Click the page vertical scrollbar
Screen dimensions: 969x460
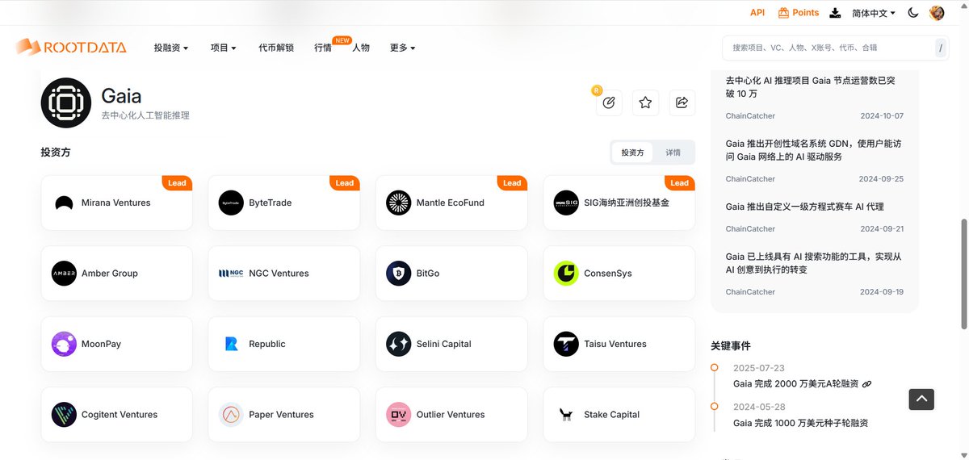(x=963, y=274)
